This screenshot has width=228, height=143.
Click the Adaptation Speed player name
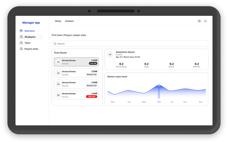(x=125, y=52)
